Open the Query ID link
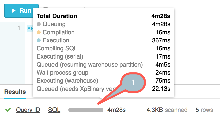220x116 pixels. tap(28, 110)
